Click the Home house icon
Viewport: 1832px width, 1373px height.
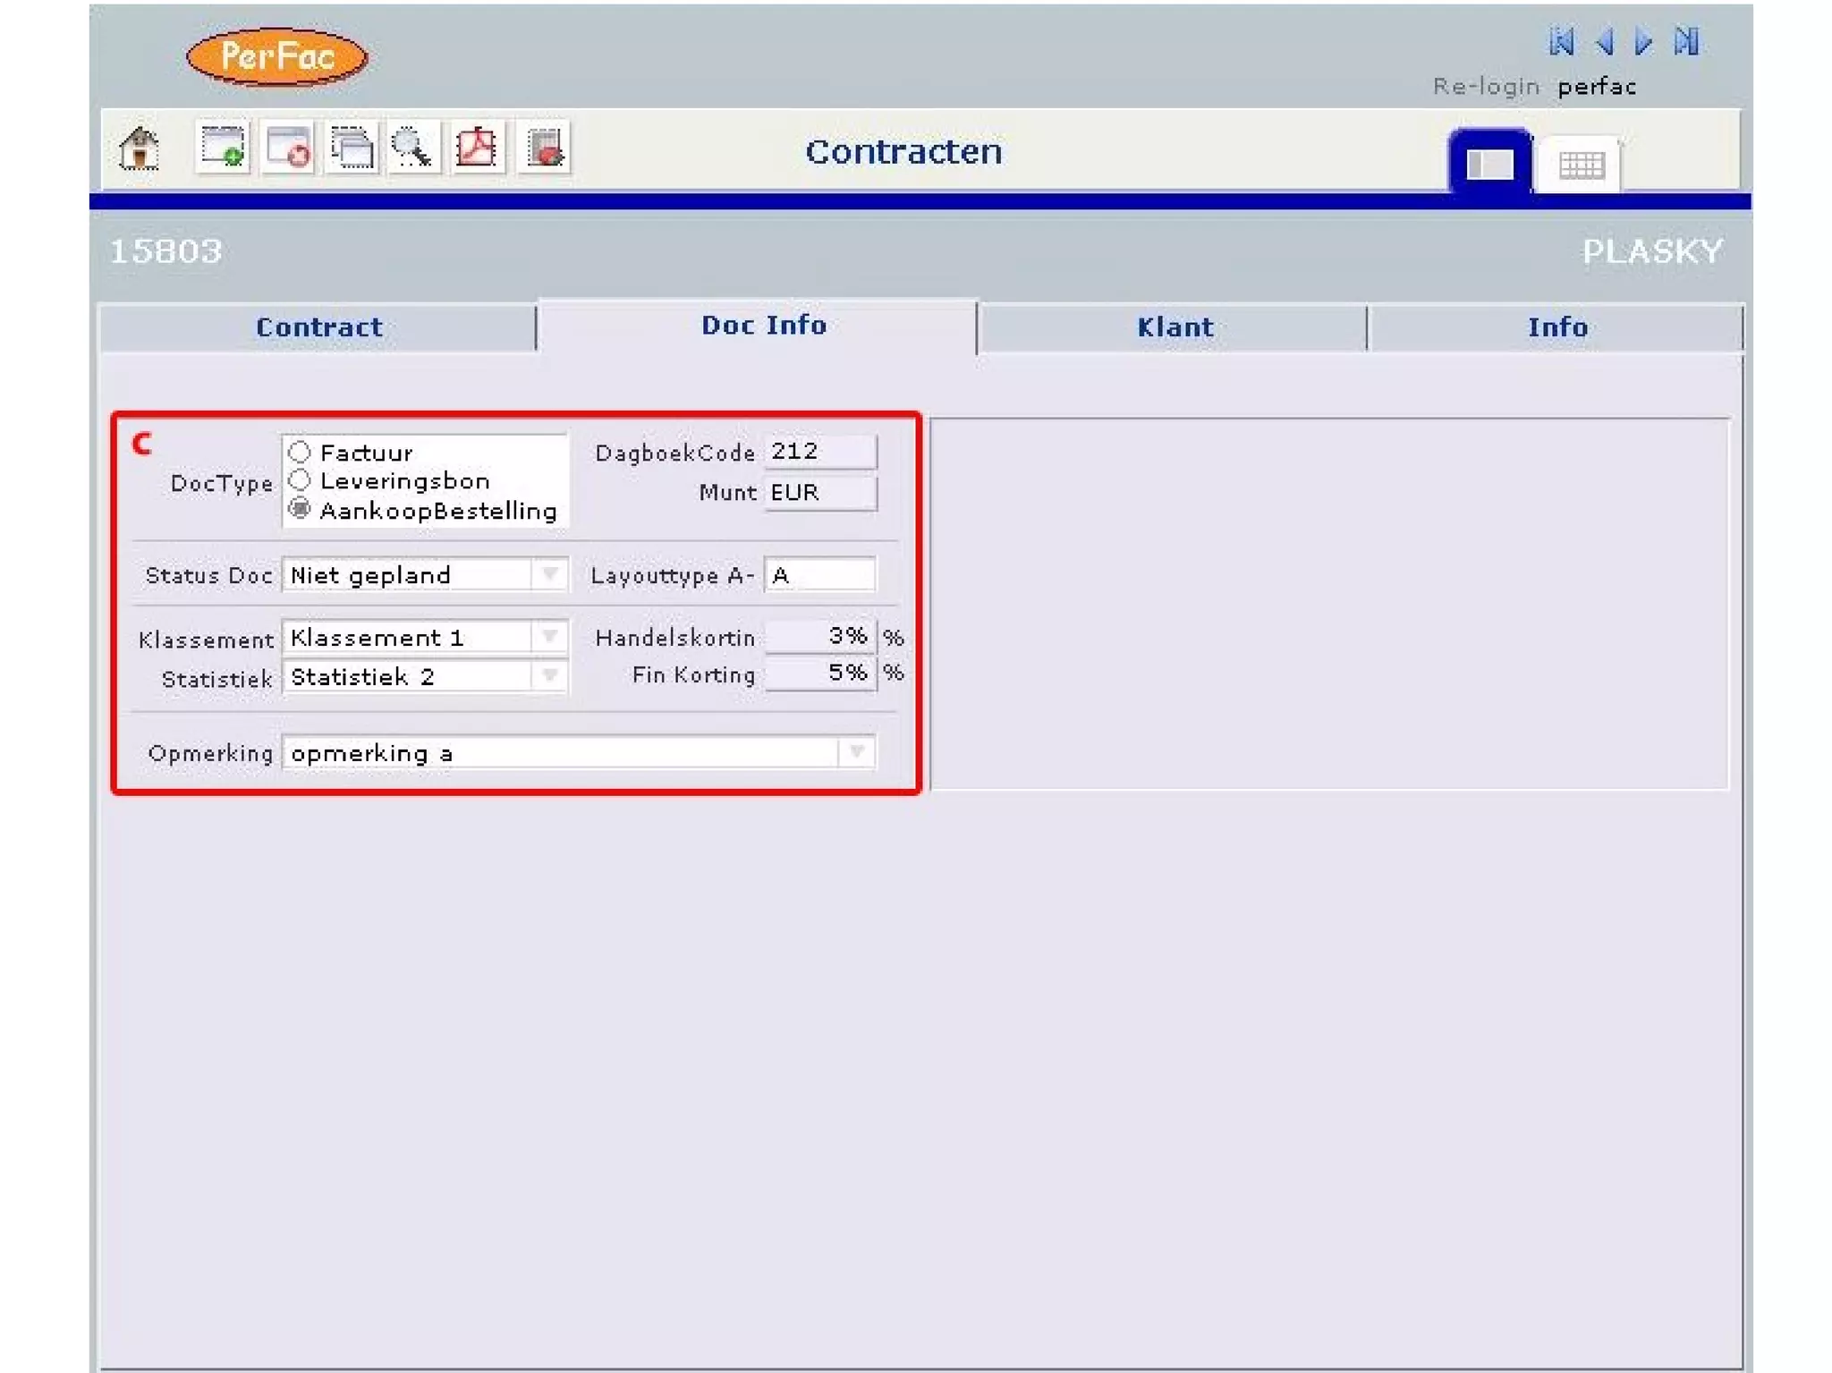pos(140,148)
